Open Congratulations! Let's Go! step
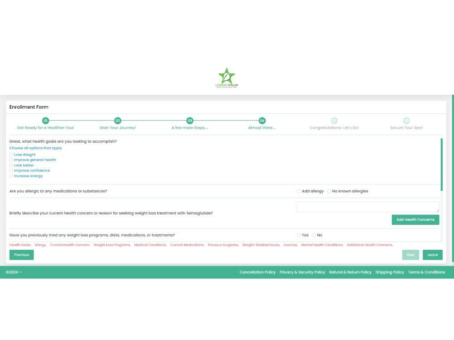Image resolution: width=454 pixels, height=340 pixels. 334,127
